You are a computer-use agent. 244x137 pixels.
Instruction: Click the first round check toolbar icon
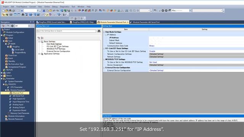(x=163, y=11)
